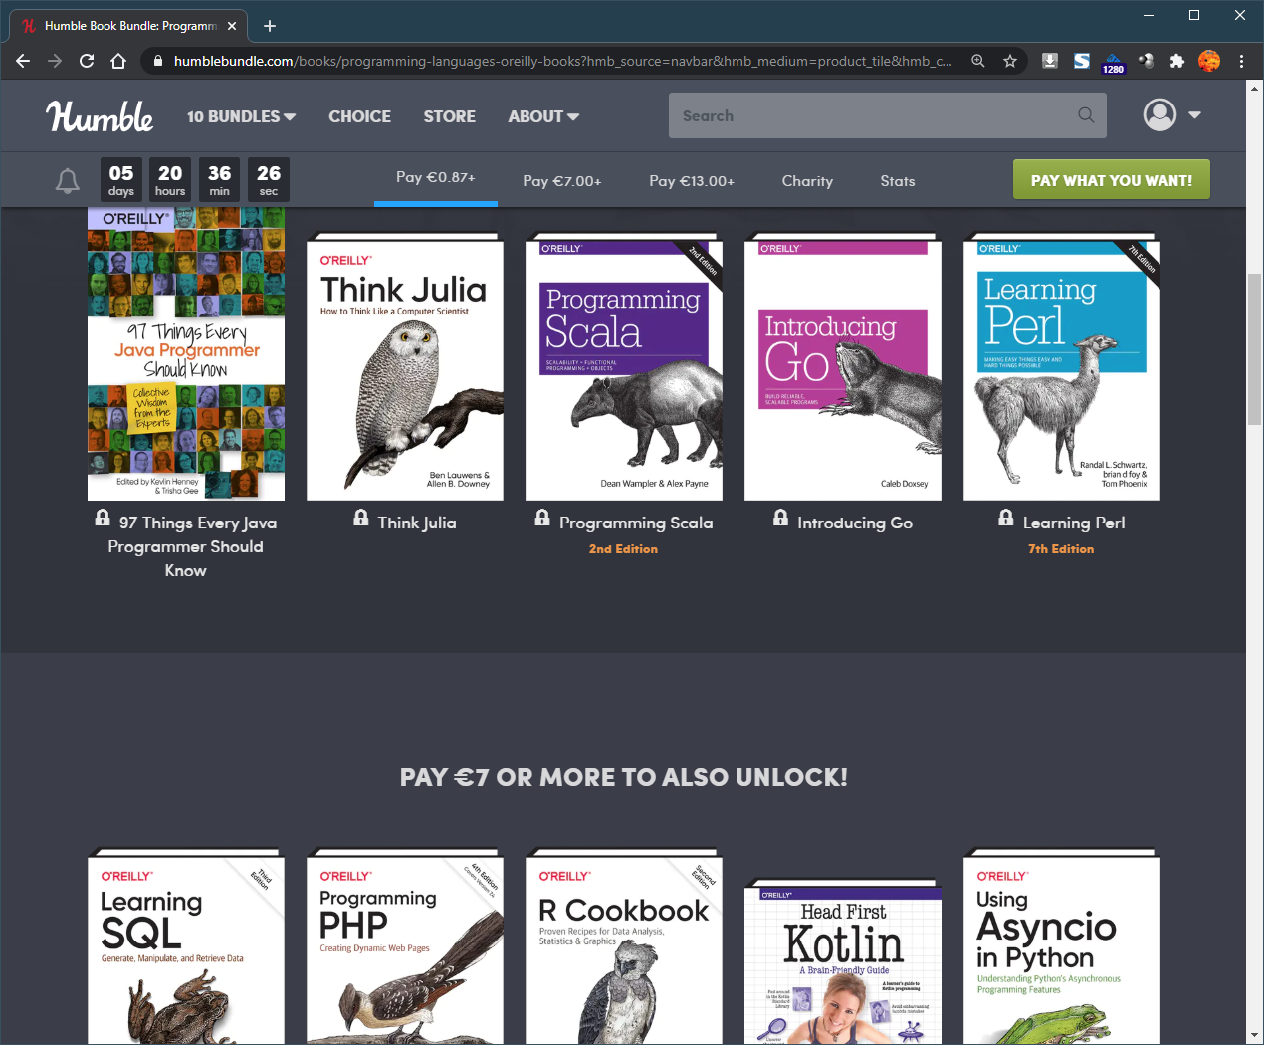Jump to the Pay €7.00+ tier
The image size is (1264, 1045).
(562, 181)
